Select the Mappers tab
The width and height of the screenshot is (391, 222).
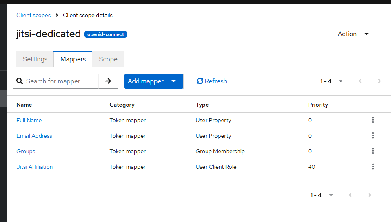pyautogui.click(x=73, y=59)
